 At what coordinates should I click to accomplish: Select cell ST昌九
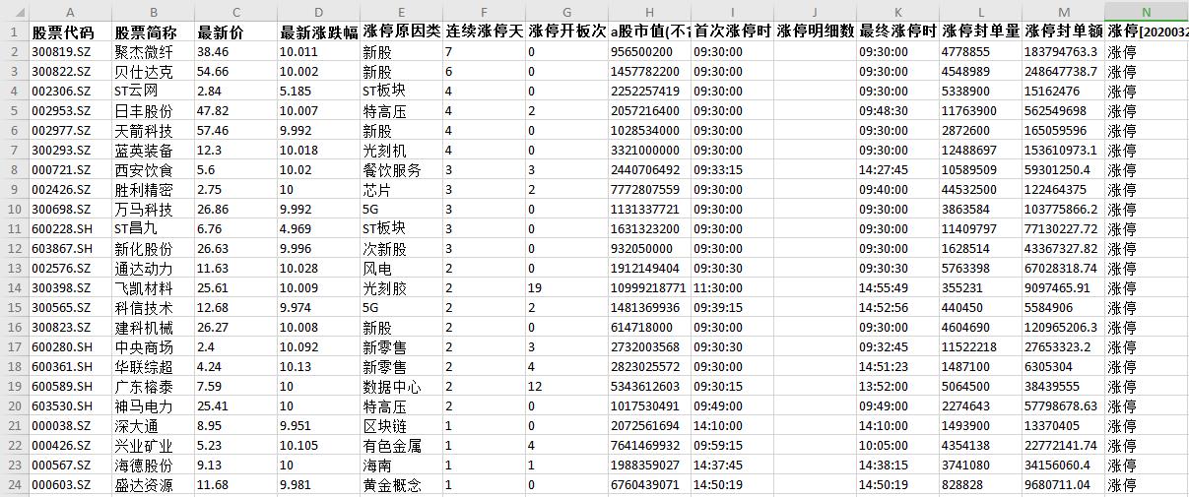point(153,228)
